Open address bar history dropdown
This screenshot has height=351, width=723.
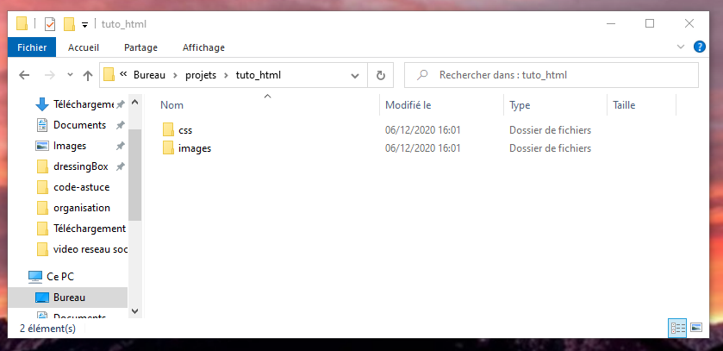(x=355, y=76)
